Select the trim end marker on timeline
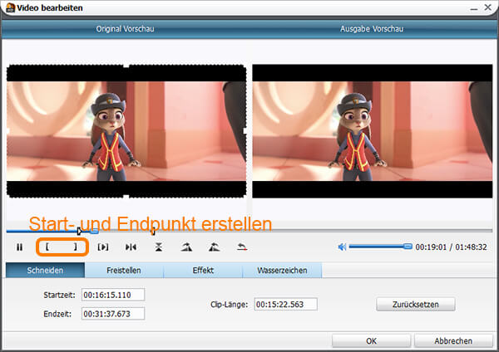 click(x=153, y=232)
